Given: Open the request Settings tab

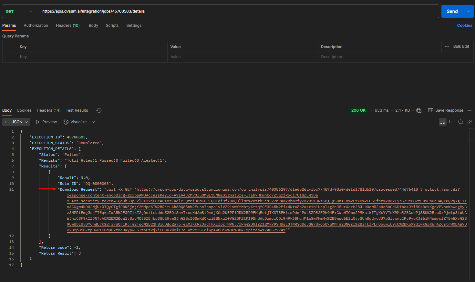Looking at the screenshot, I should (x=134, y=25).
